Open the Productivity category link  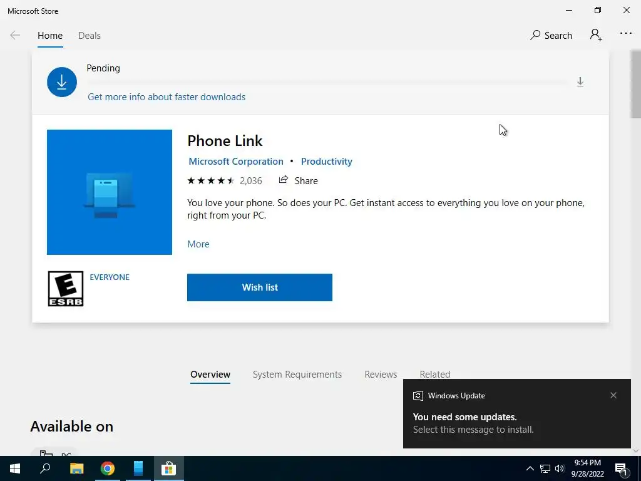point(326,161)
